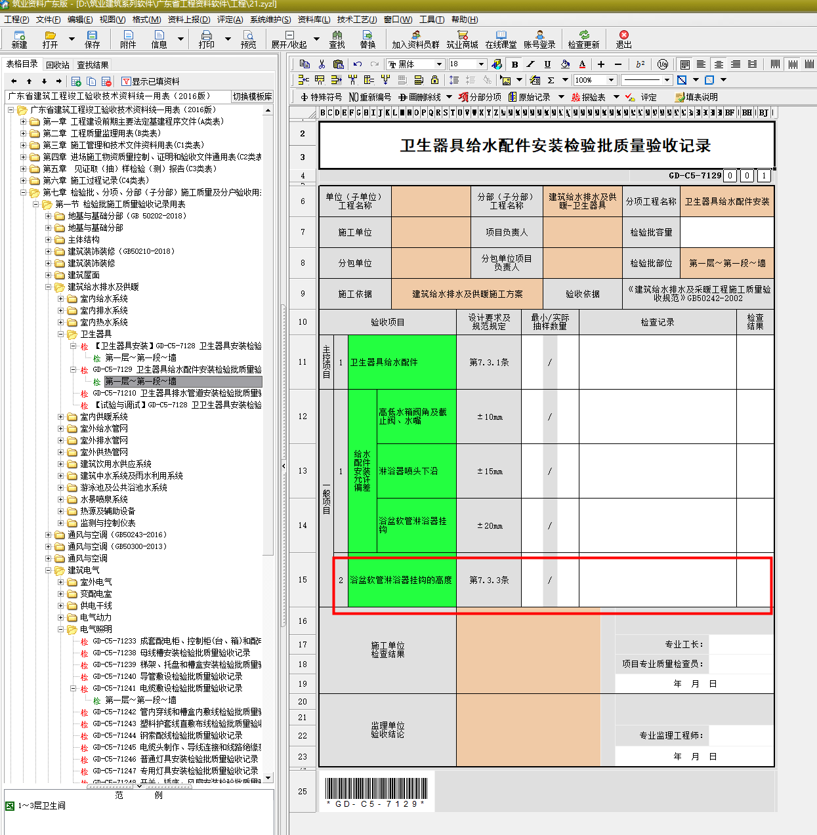Open the 附件 (Attachment) tool

[x=128, y=39]
